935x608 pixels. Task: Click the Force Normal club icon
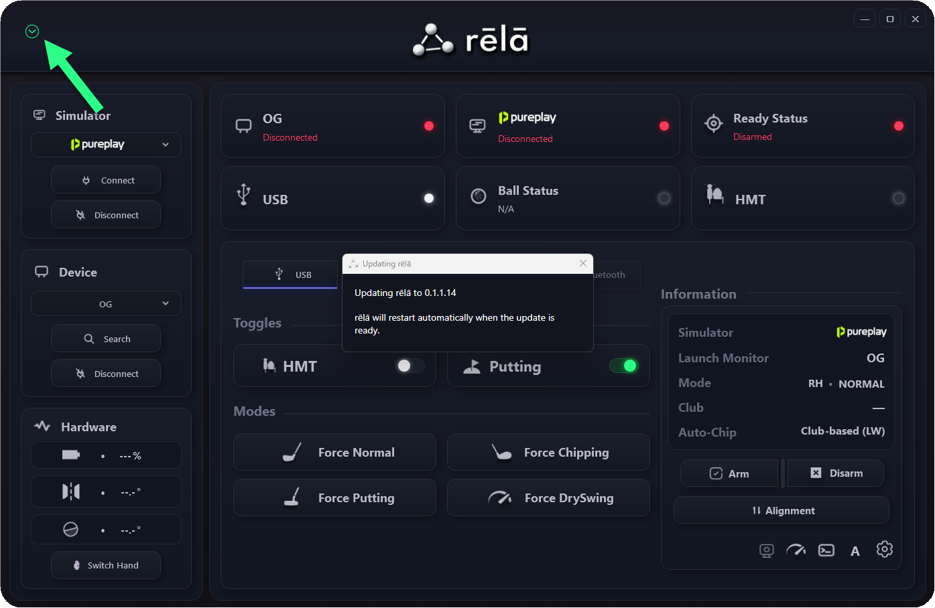point(292,452)
